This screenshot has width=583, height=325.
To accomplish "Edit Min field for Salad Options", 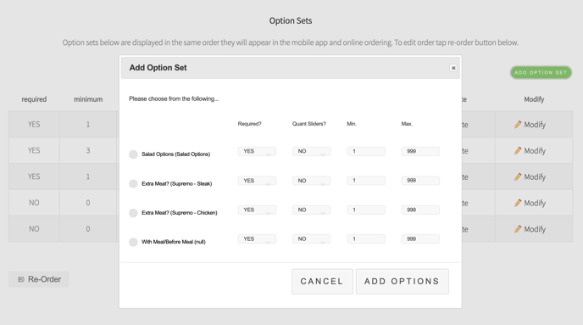I will coord(366,151).
